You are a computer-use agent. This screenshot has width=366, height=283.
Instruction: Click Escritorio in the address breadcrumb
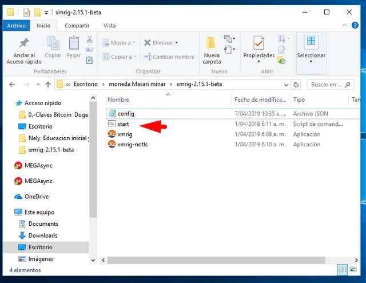click(x=86, y=84)
